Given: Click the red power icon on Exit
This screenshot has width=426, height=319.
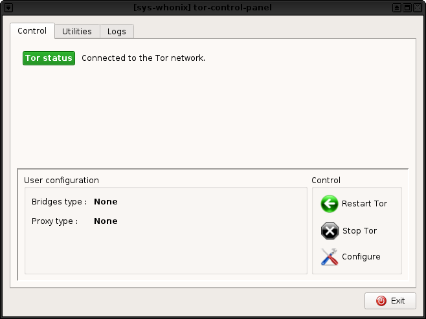Looking at the screenshot, I should point(381,301).
